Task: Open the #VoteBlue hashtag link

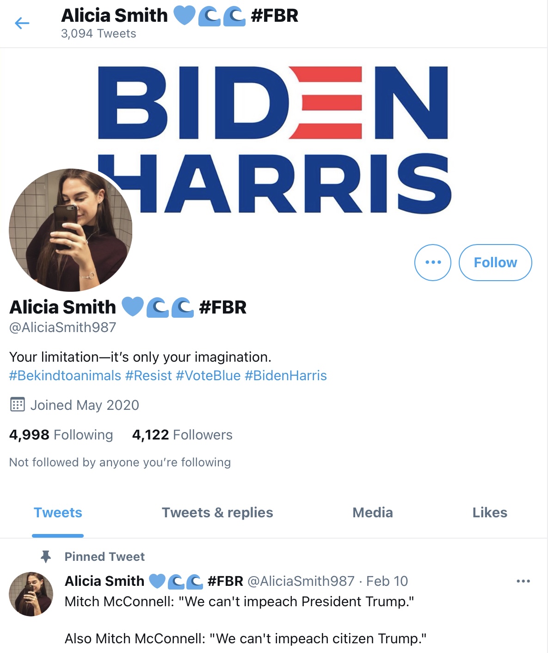Action: coord(208,376)
